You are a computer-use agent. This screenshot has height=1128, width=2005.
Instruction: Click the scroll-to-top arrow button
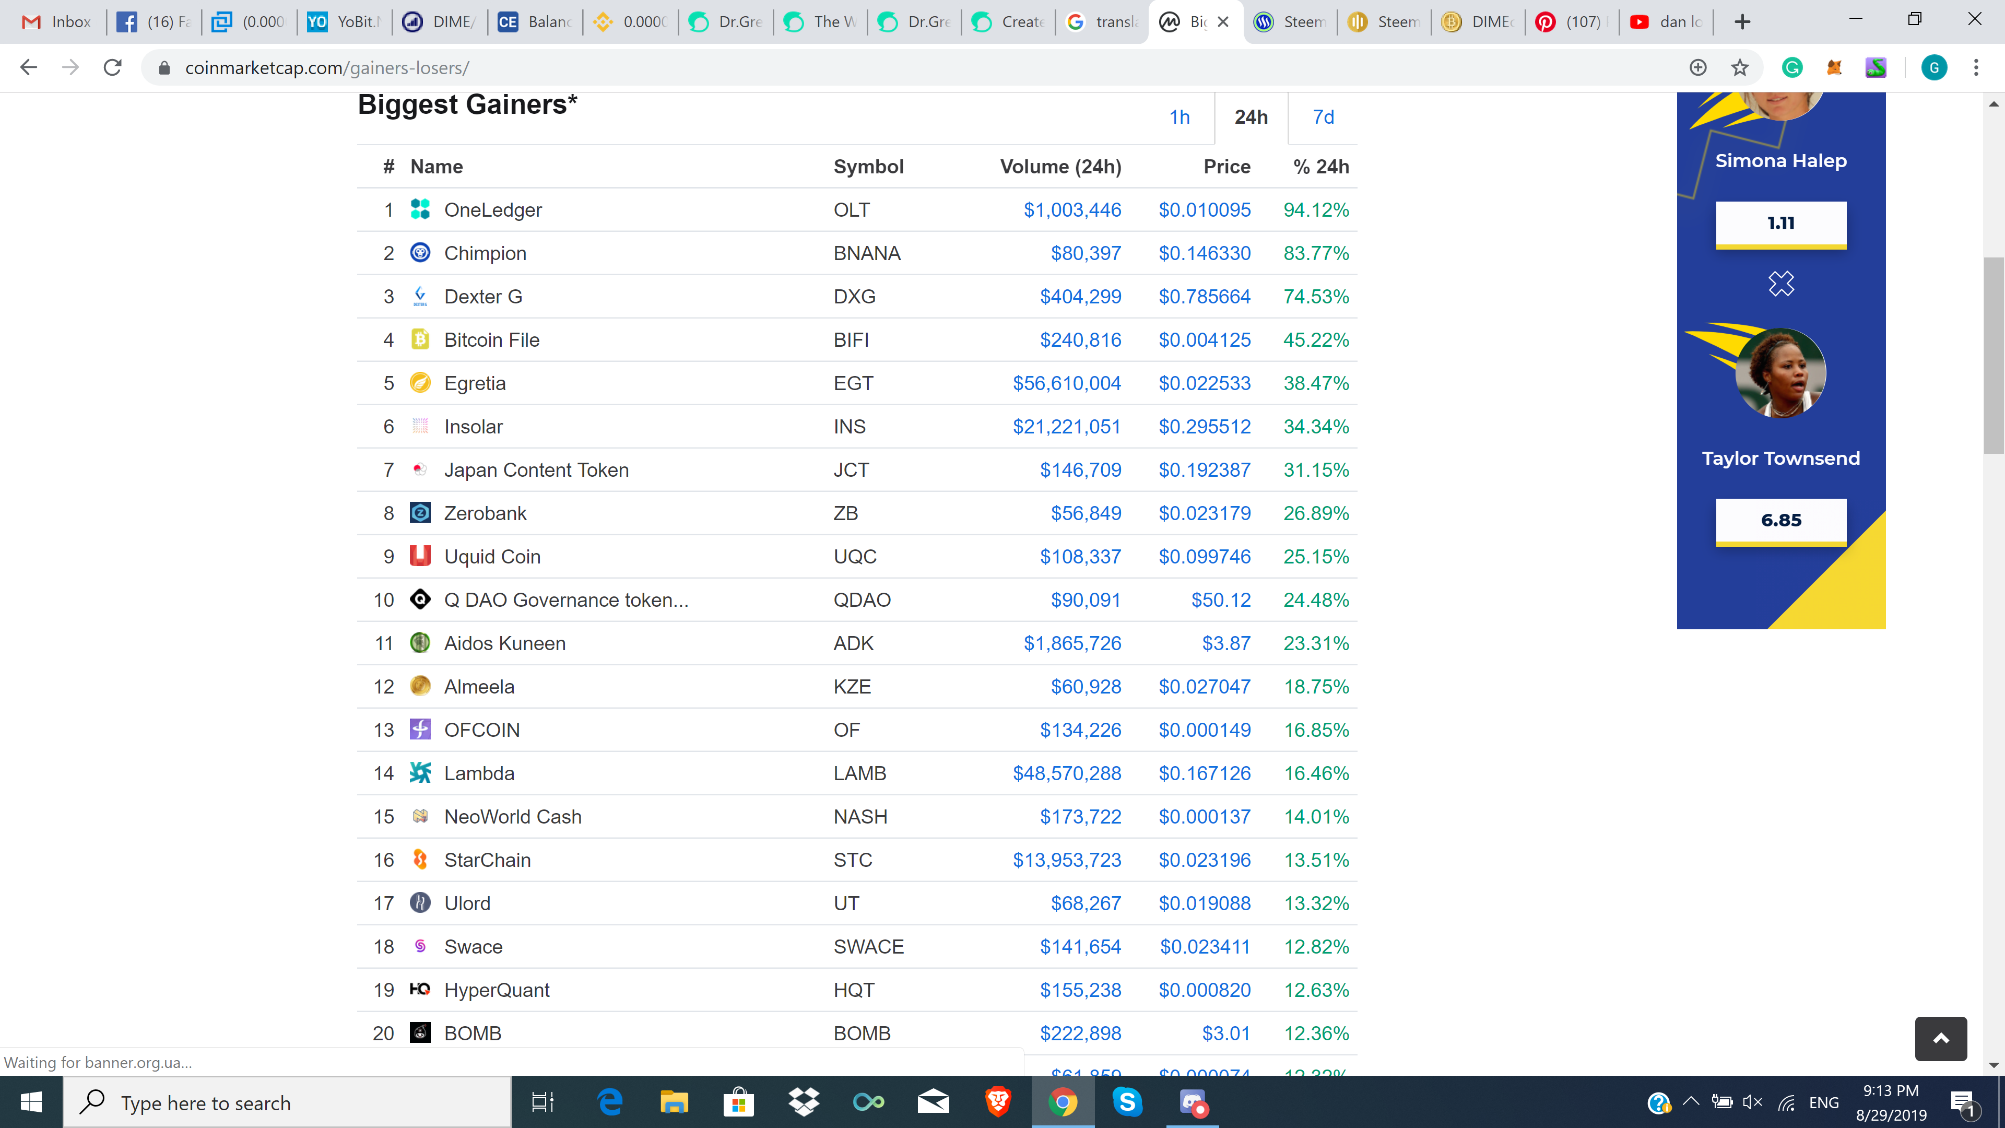1940,1038
